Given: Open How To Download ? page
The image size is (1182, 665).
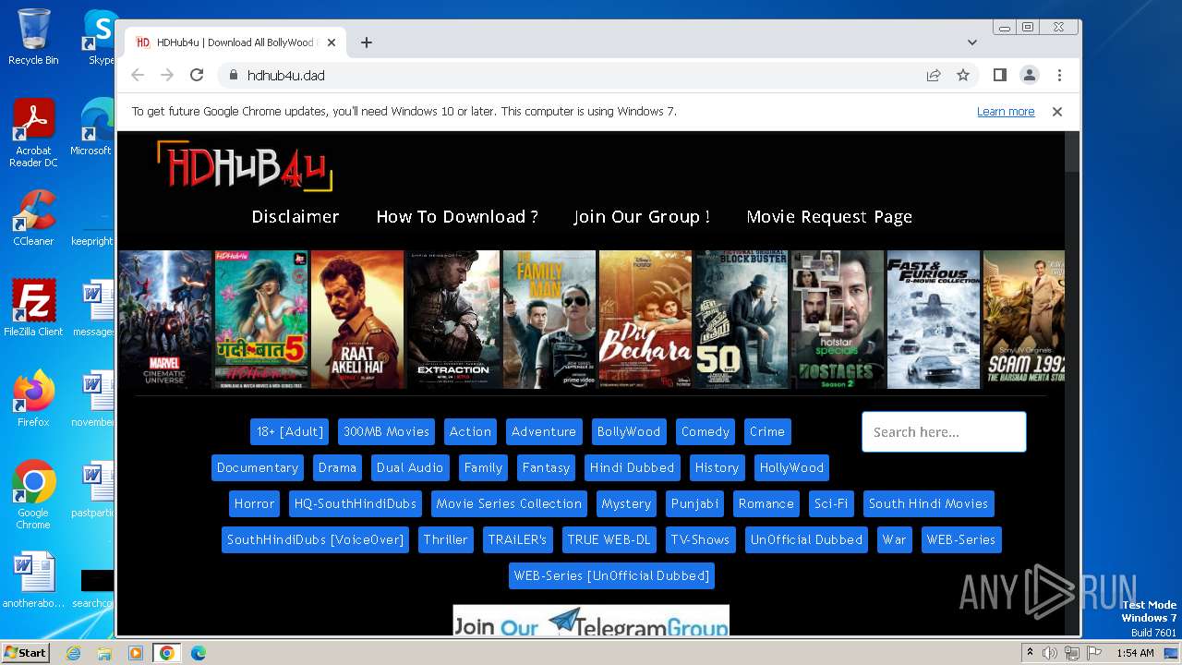Looking at the screenshot, I should [x=457, y=217].
